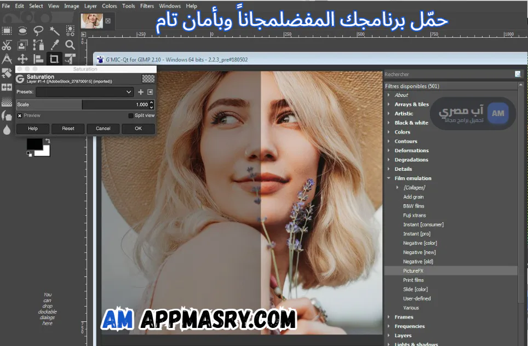Image resolution: width=528 pixels, height=346 pixels.
Task: Select the Scissors Select tool
Action: click(7, 45)
